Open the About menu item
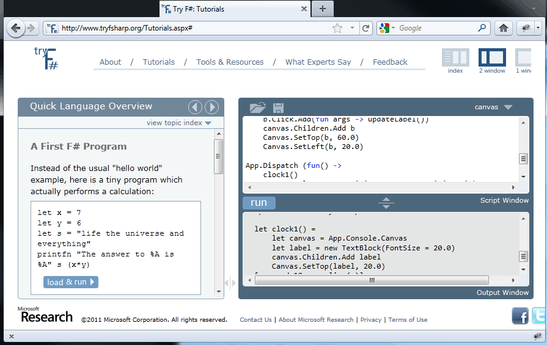Viewport: 547px width, 345px height. click(x=110, y=62)
